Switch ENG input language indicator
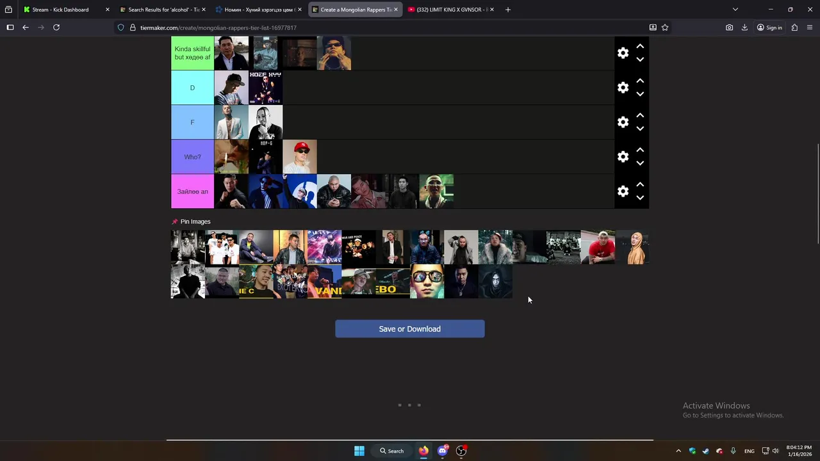The image size is (820, 461). tap(749, 451)
